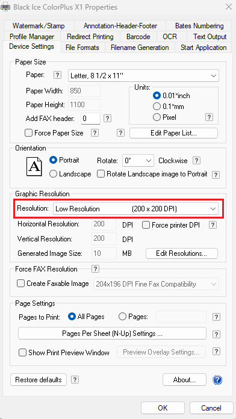Open the About dialog
The width and height of the screenshot is (236, 419).
(184, 379)
